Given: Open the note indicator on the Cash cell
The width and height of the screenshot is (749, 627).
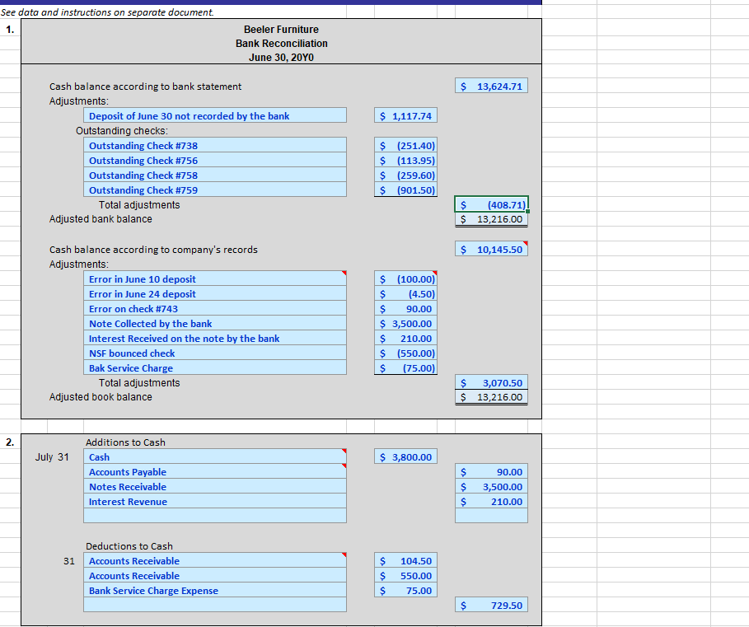Looking at the screenshot, I should tap(343, 452).
